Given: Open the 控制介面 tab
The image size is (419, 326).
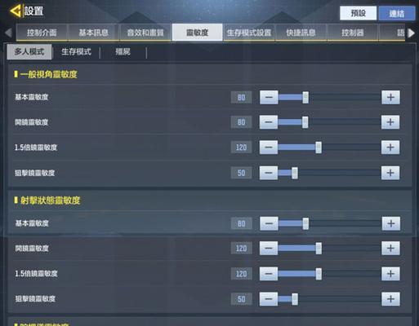Looking at the screenshot, I should point(42,33).
